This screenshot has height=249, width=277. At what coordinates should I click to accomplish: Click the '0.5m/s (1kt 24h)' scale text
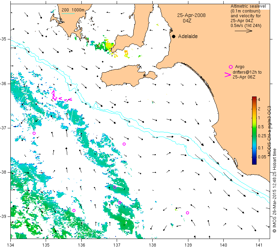pyautogui.click(x=246, y=26)
